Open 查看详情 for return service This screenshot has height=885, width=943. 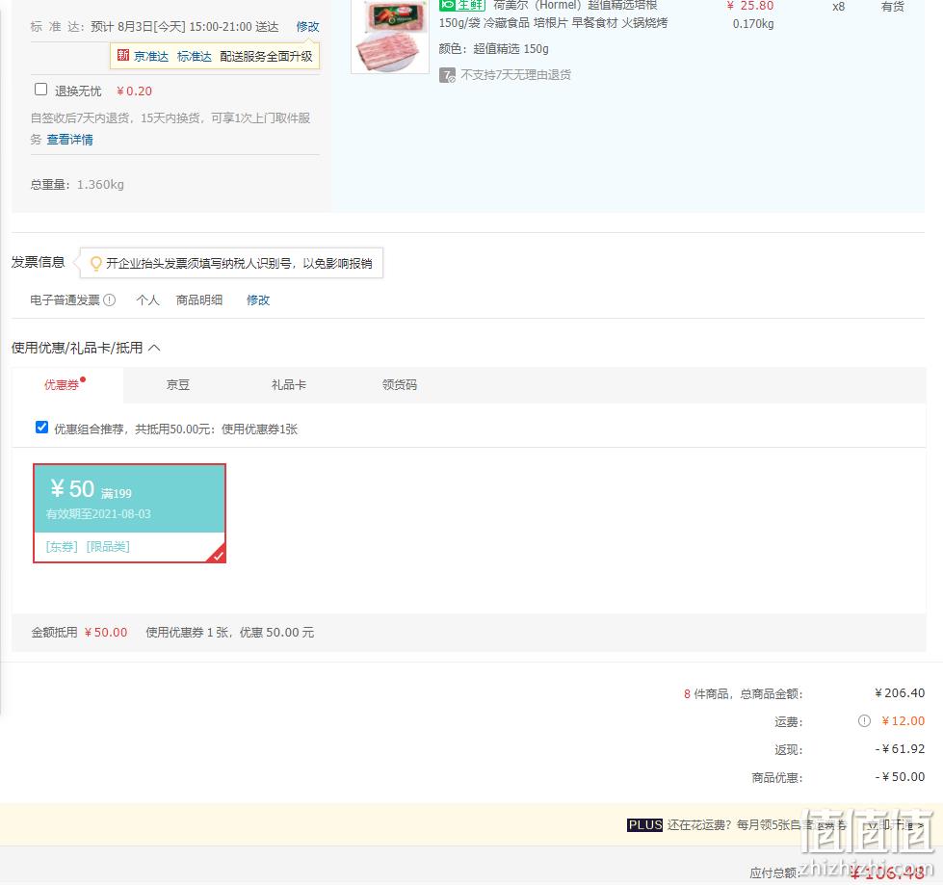(69, 140)
